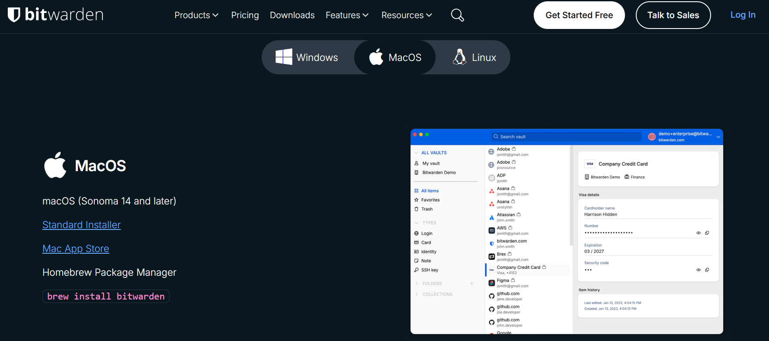Click the Search vault input field
Screen dimensions: 769x341
(x=567, y=137)
